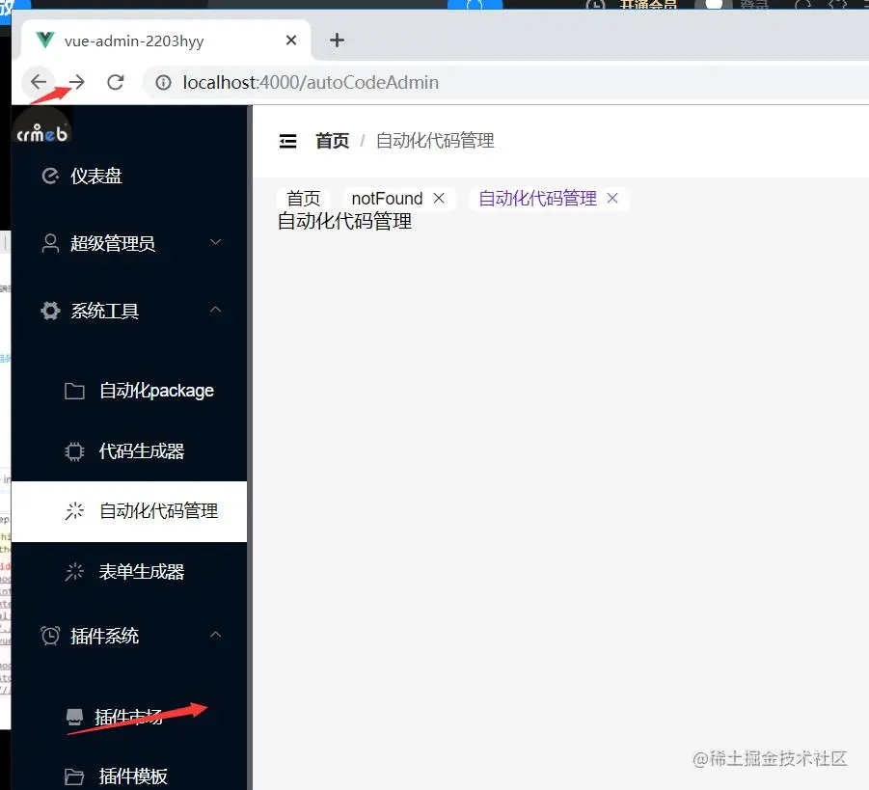869x790 pixels.
Task: Open a new browser tab with plus
Action: pos(337,40)
